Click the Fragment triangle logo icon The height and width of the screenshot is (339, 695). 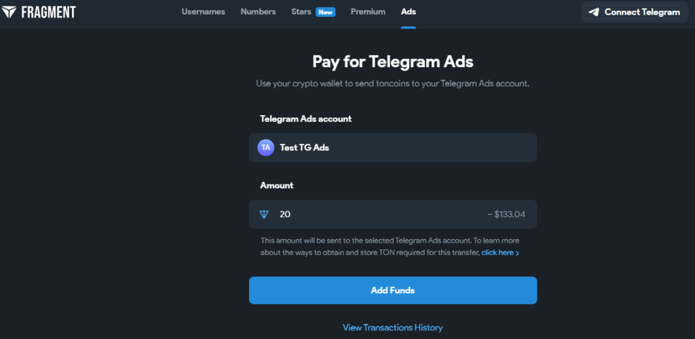8,12
